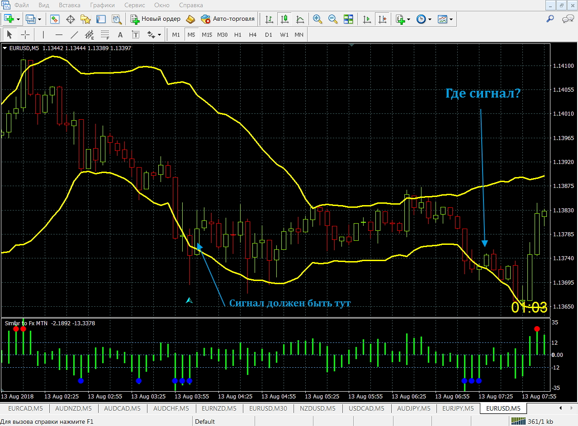The height and width of the screenshot is (426, 578).
Task: Expand the new chart dropdown arrow
Action: point(19,19)
